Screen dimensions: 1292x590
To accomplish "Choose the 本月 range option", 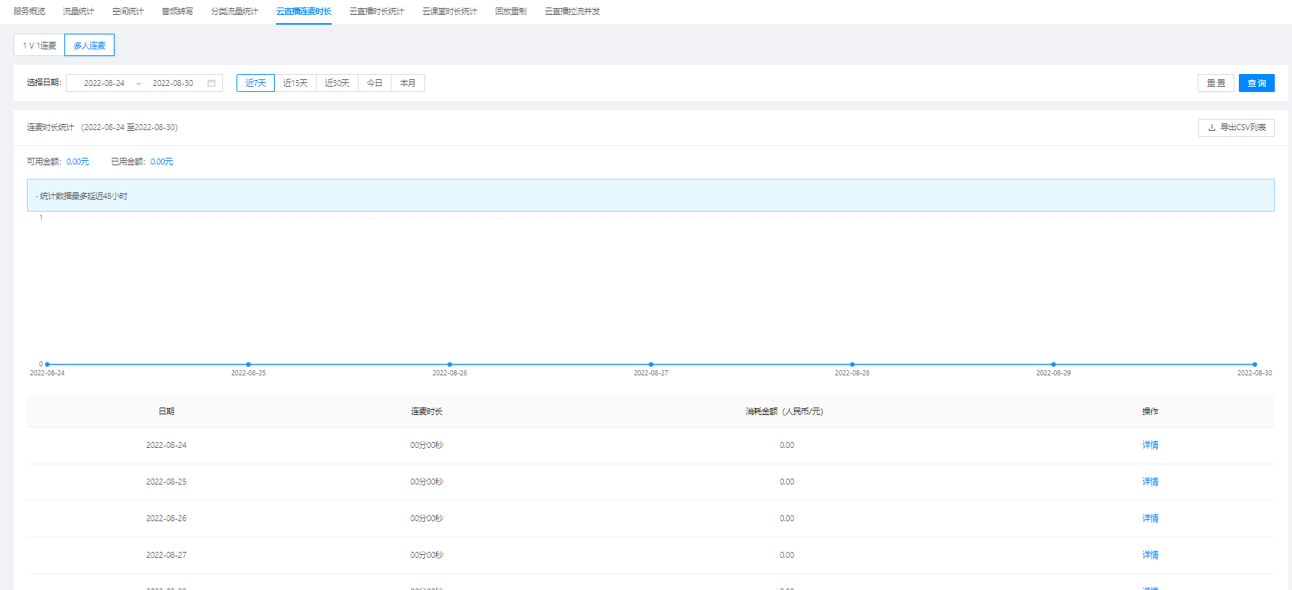I will tap(408, 83).
